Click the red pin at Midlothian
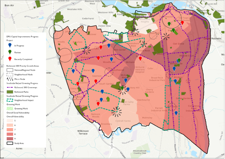 [98, 58]
